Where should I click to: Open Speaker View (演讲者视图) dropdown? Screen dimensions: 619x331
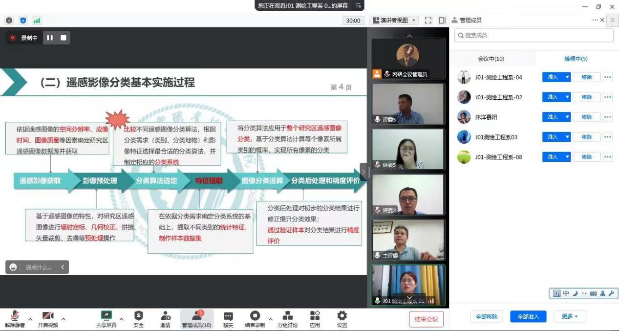395,21
